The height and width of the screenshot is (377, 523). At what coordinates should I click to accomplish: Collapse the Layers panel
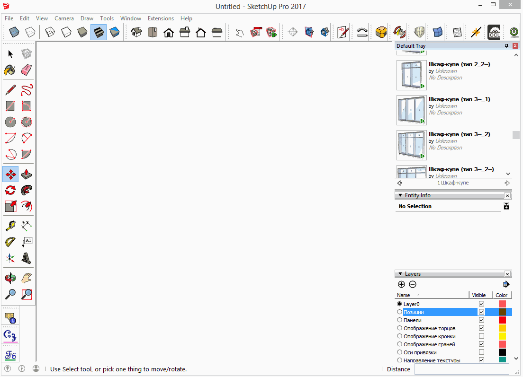tap(400, 274)
